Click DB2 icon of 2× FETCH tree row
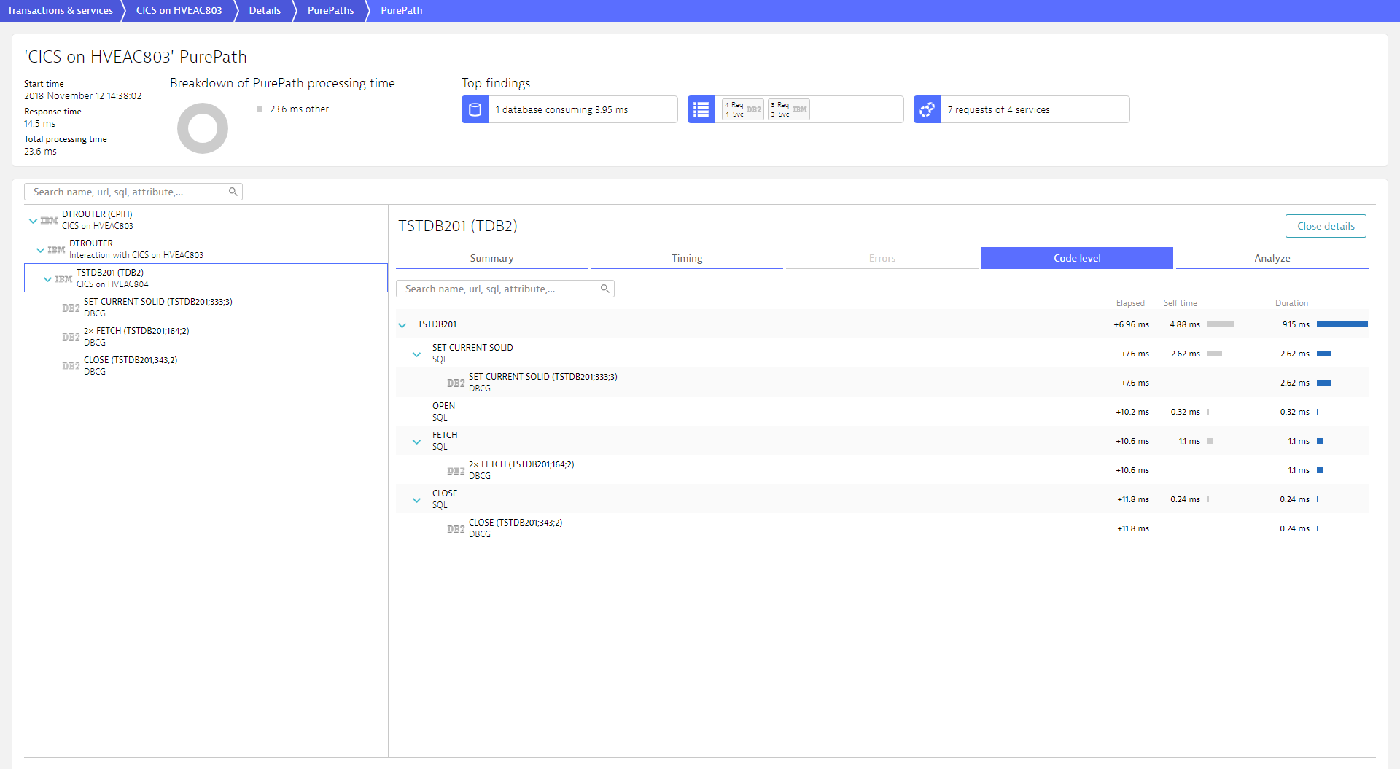 (x=71, y=337)
